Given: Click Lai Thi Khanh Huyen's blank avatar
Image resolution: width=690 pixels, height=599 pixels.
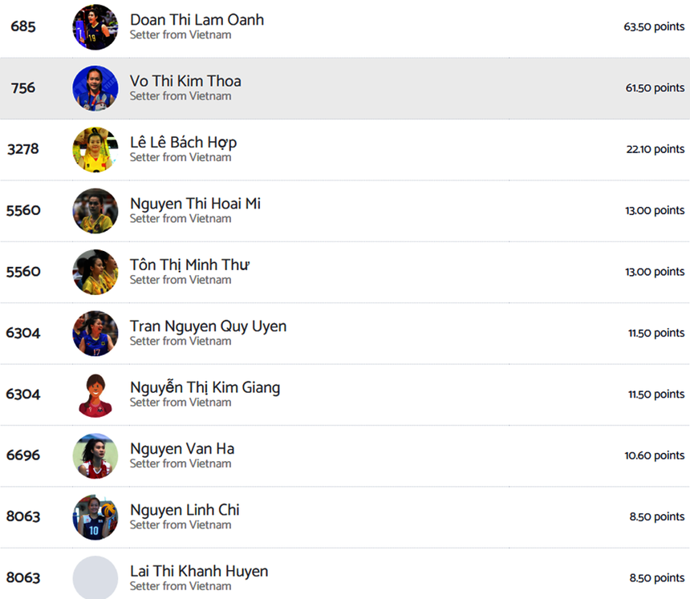Looking at the screenshot, I should pos(95,577).
